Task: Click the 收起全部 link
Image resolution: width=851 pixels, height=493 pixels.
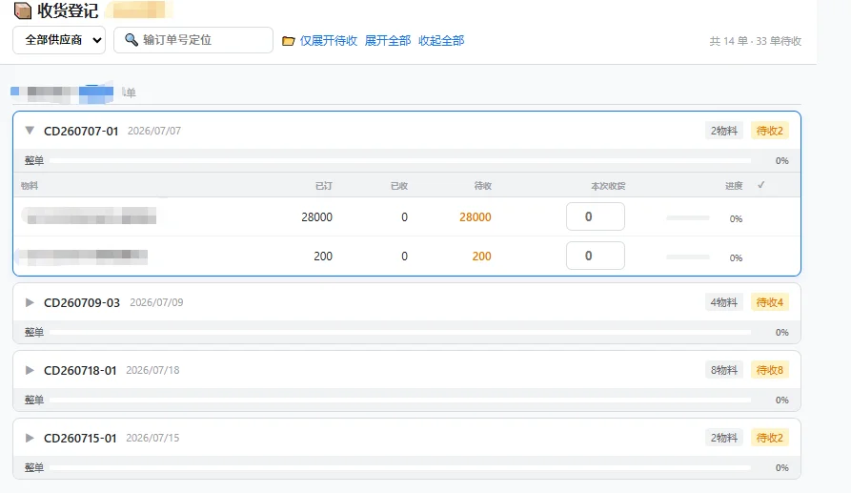Action: (441, 41)
